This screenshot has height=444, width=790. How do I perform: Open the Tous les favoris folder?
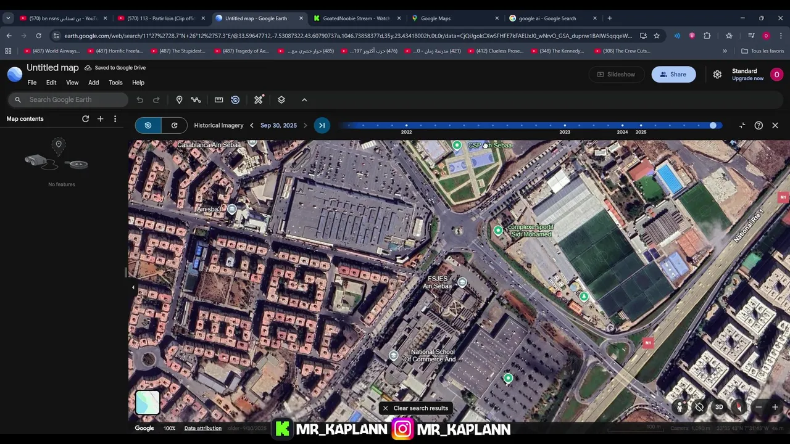762,51
